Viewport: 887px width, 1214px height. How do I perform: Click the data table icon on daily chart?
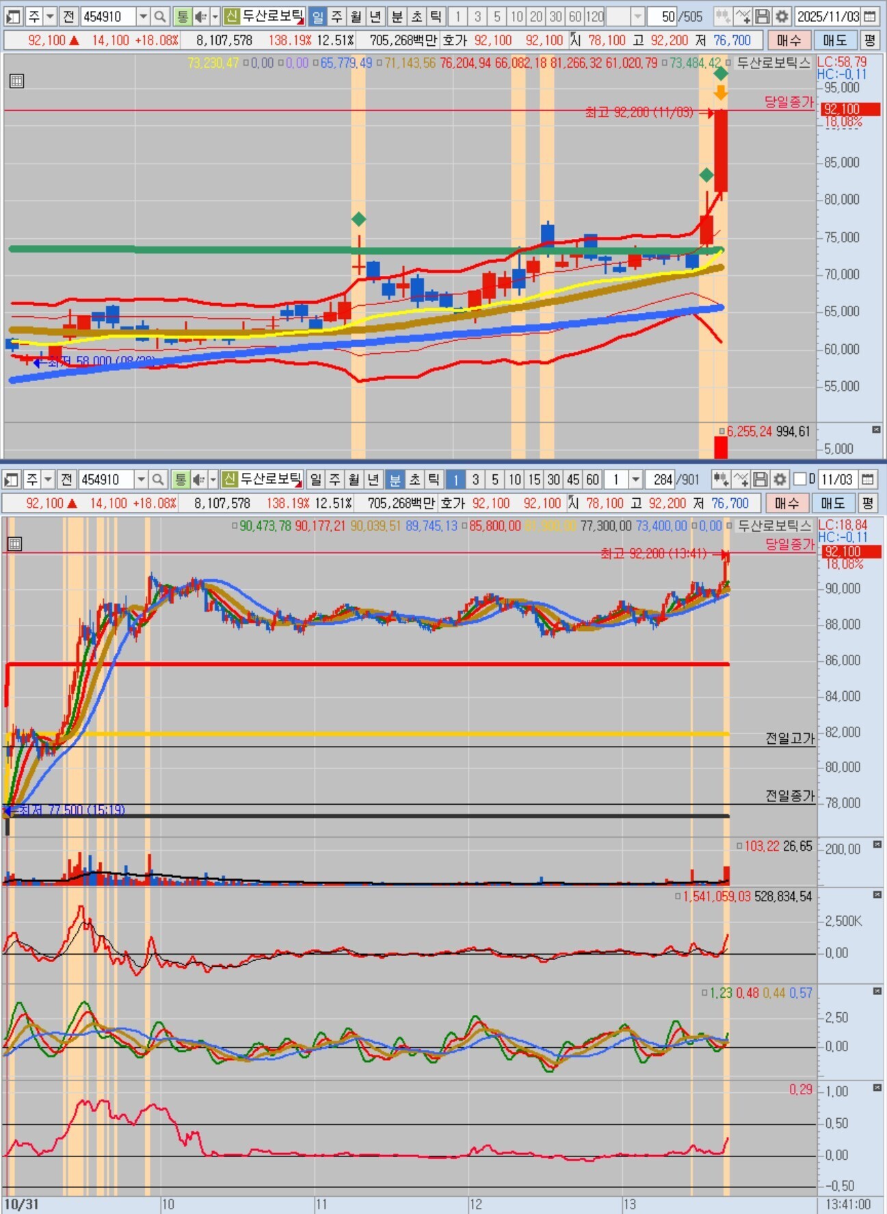pos(16,81)
